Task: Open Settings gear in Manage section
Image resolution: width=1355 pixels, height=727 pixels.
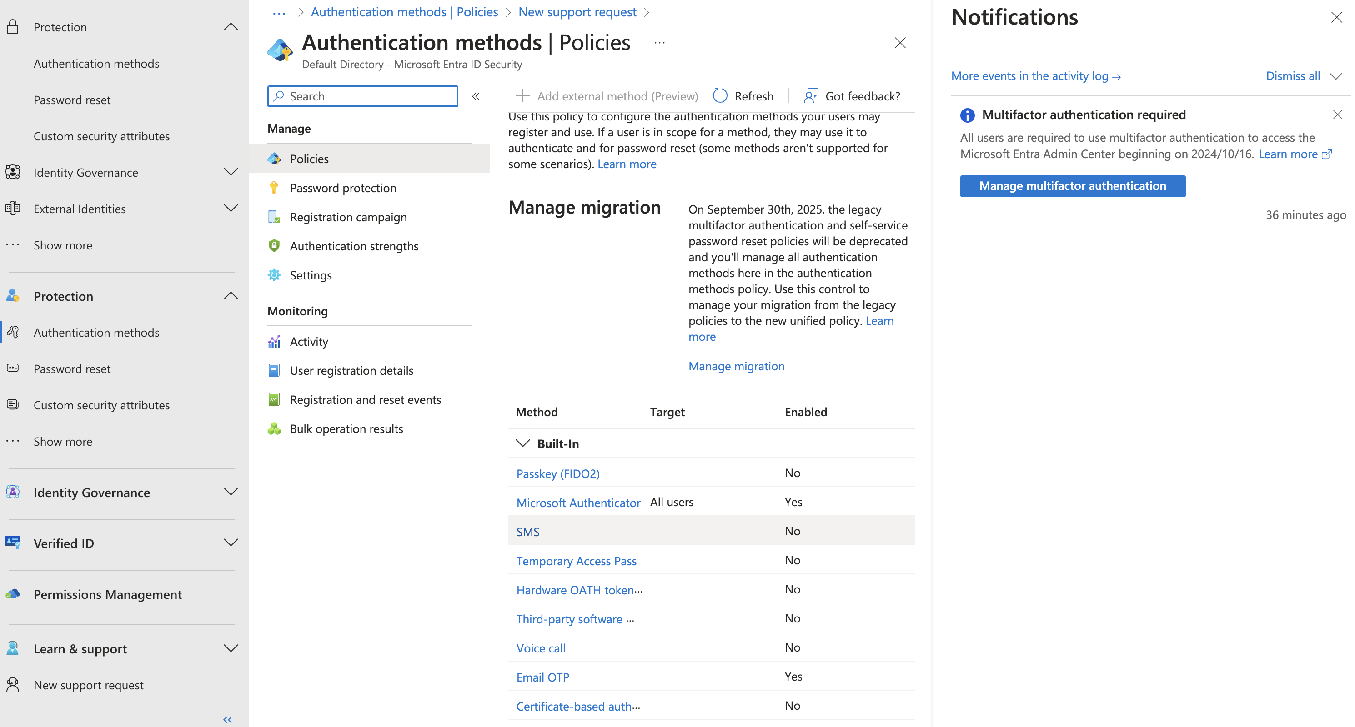Action: coord(311,275)
